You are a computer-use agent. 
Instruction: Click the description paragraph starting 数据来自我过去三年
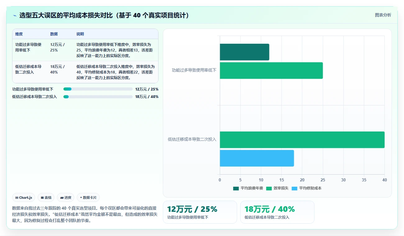(x=85, y=214)
